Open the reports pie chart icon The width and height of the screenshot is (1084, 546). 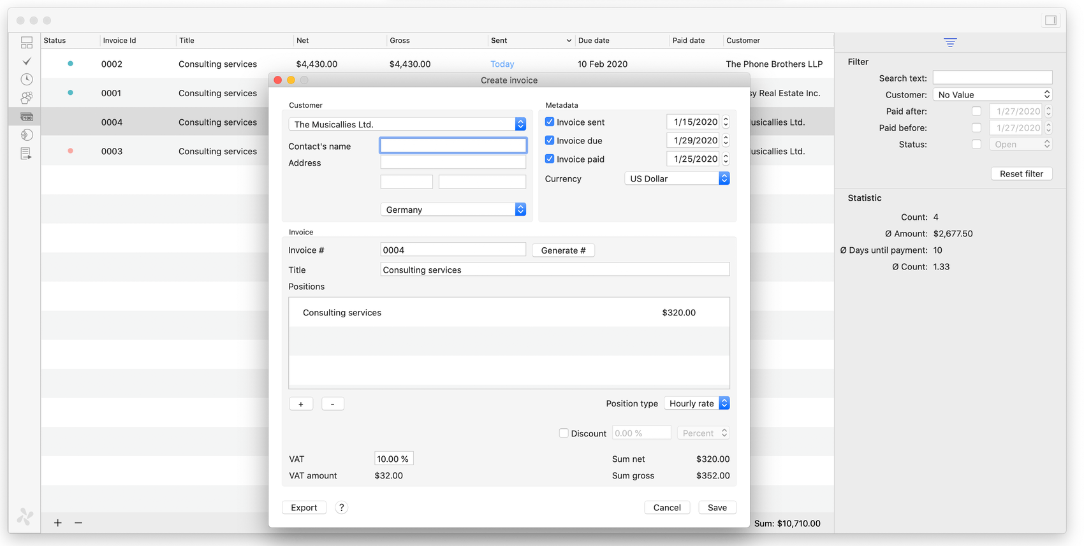pyautogui.click(x=27, y=135)
